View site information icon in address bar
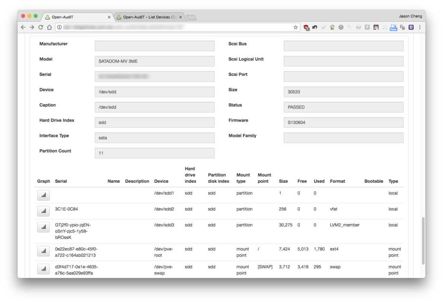This screenshot has height=303, width=443. pos(59,27)
